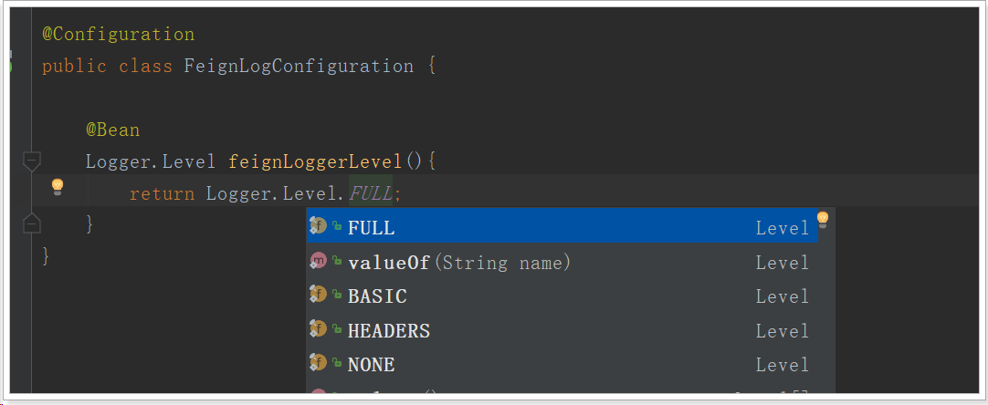Screen dimensions: 988x405
Task: Click the method icon beside valueOf suggestion
Action: 318,261
